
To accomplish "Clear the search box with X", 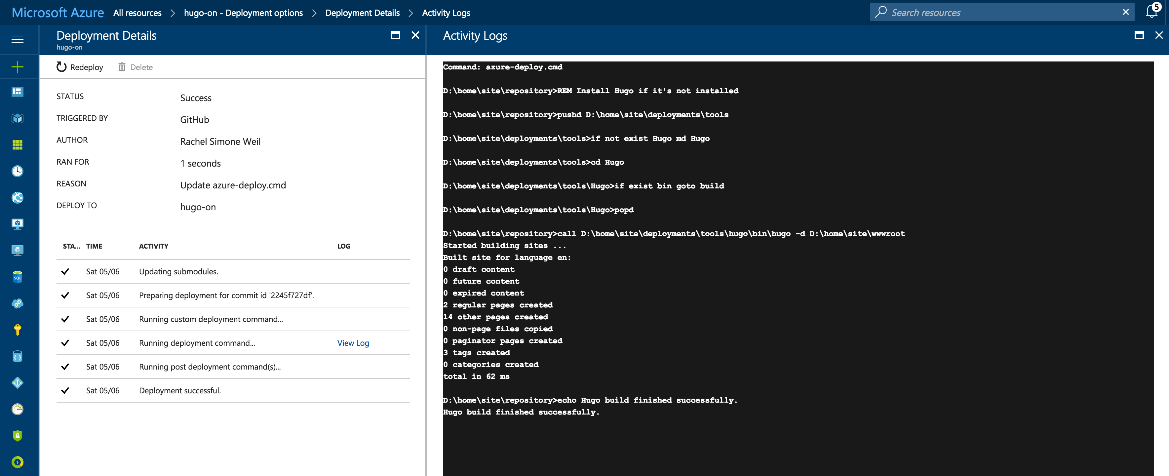I will coord(1125,12).
